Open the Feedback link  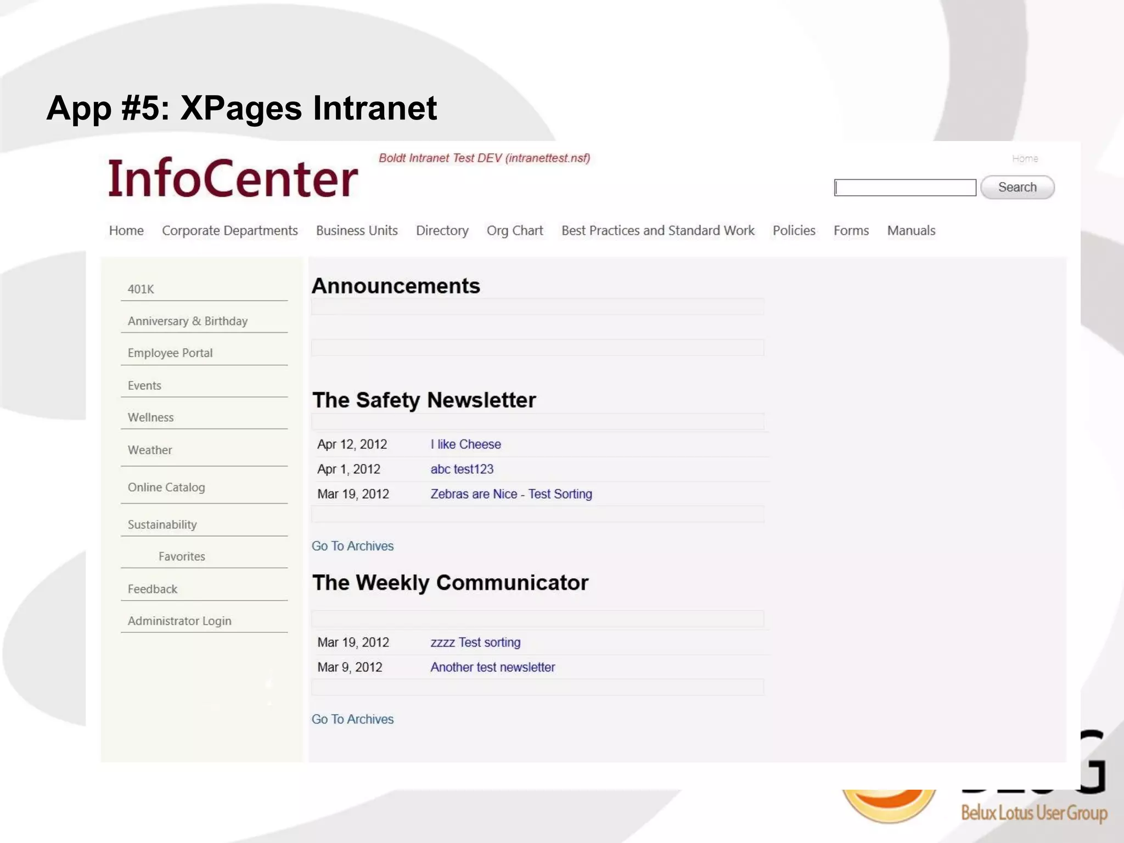point(153,589)
